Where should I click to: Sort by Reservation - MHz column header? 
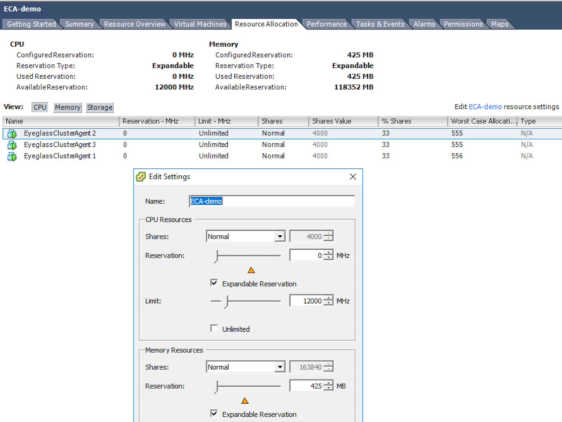pyautogui.click(x=157, y=121)
